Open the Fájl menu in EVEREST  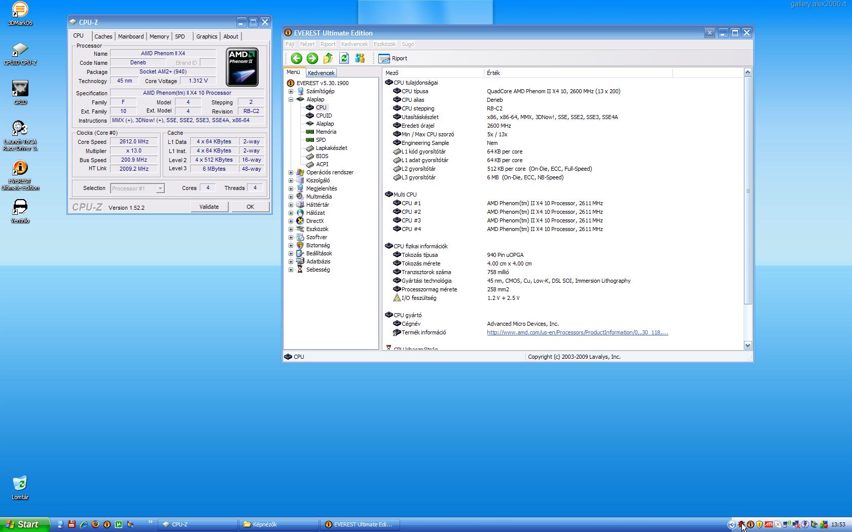point(290,44)
